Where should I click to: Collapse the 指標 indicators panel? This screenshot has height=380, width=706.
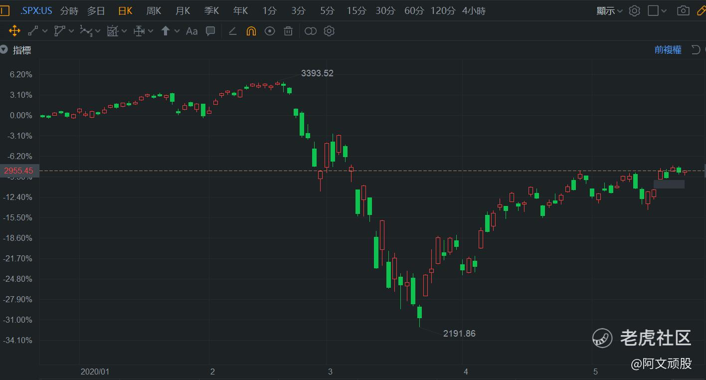pos(4,49)
